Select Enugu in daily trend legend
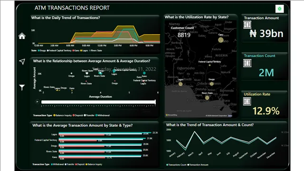The height and width of the screenshot is (171, 304). pyautogui.click(x=42, y=51)
